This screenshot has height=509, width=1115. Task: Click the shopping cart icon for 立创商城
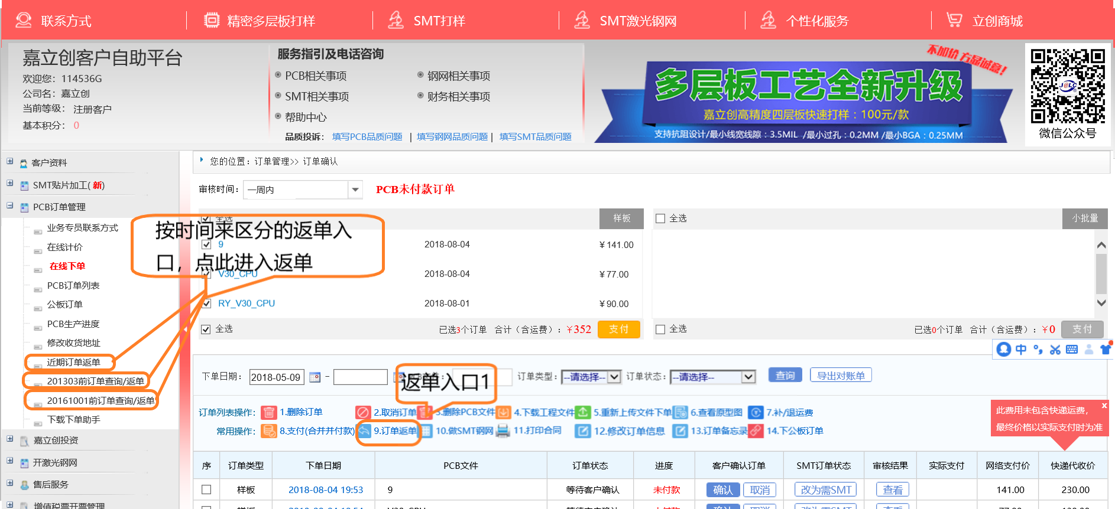coord(954,20)
